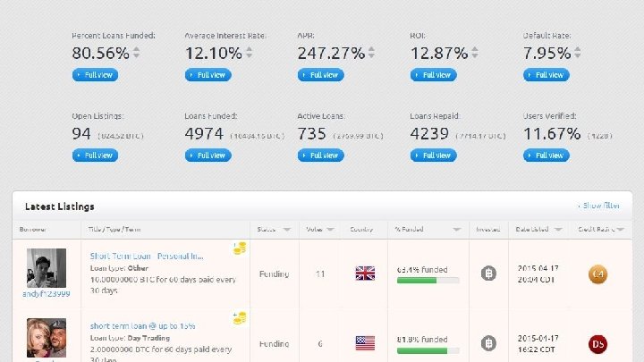
Task: Click Bitcoin invested icon for andyf123999's loan
Action: (488, 274)
